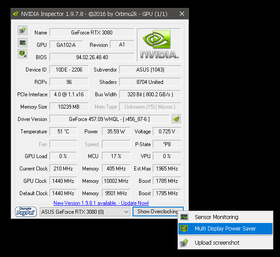Click the VPU field showing 0 %
The width and height of the screenshot is (280, 257).
167,156
